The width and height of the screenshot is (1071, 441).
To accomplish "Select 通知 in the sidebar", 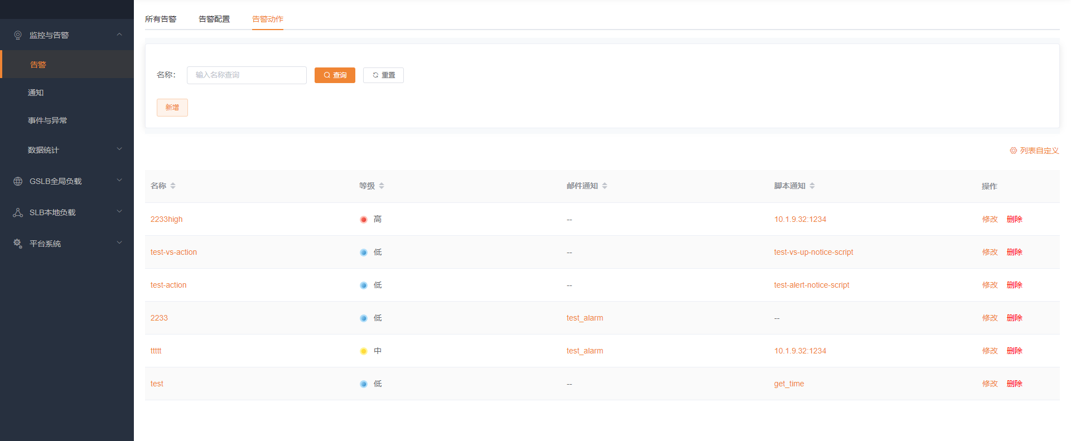I will (x=36, y=93).
